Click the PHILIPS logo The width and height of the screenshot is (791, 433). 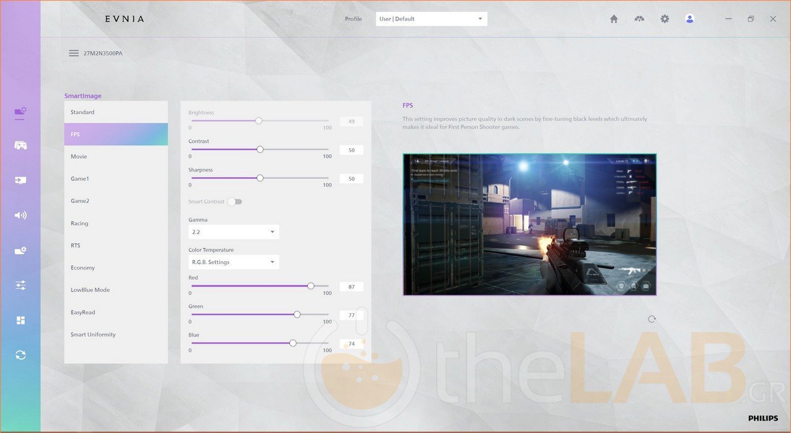tap(763, 418)
